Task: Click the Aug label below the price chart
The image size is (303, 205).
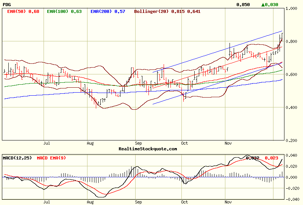Action: click(90, 143)
